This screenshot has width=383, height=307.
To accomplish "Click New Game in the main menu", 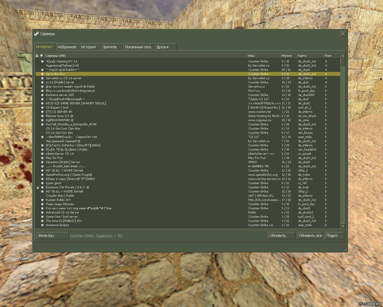I will click(x=21, y=258).
